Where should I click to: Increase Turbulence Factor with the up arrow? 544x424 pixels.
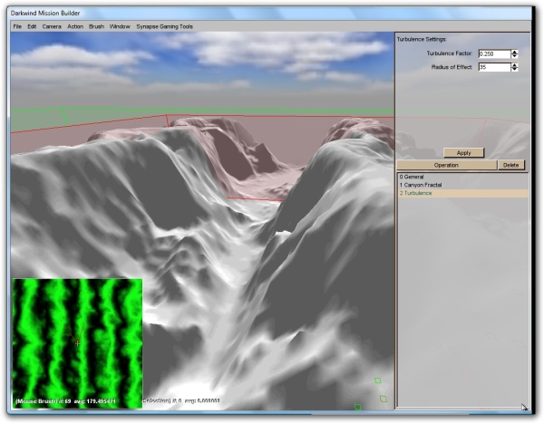pos(515,52)
